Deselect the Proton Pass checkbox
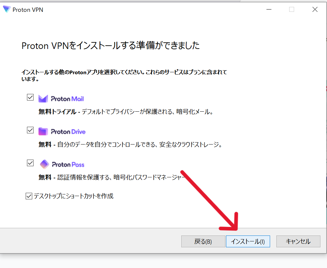The height and width of the screenshot is (268, 327). click(30, 163)
